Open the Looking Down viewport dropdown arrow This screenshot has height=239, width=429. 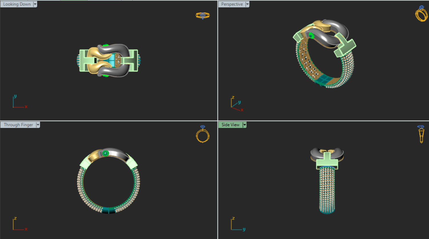tap(35, 4)
